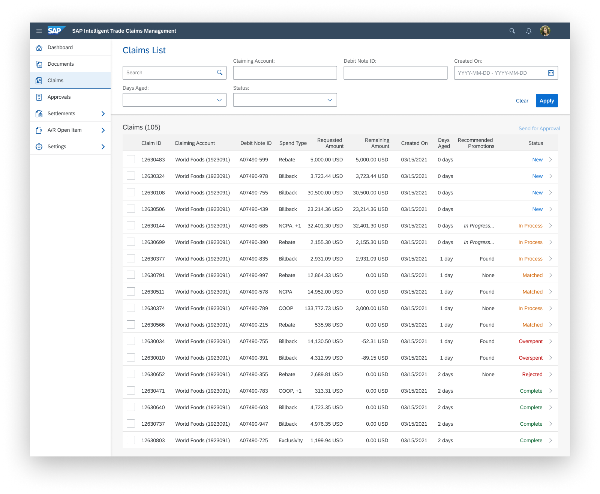The height and width of the screenshot is (494, 600).
Task: Select checkbox for claim 12630108
Action: pos(131,192)
